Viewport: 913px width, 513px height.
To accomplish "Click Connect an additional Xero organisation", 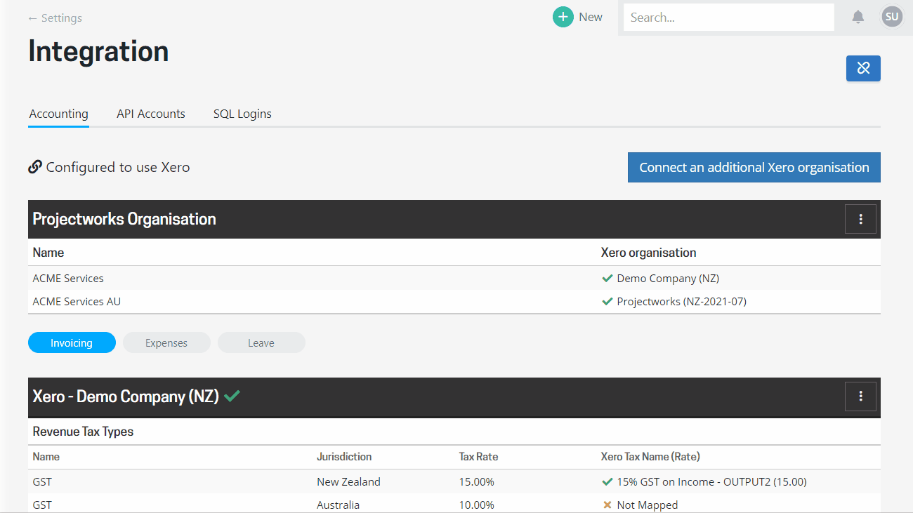I will pos(754,167).
